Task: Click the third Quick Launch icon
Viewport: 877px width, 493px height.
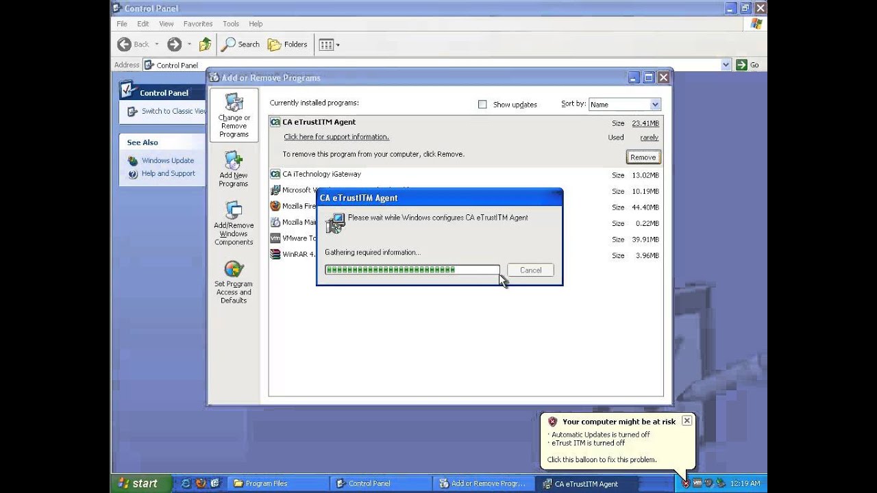Action: point(215,483)
